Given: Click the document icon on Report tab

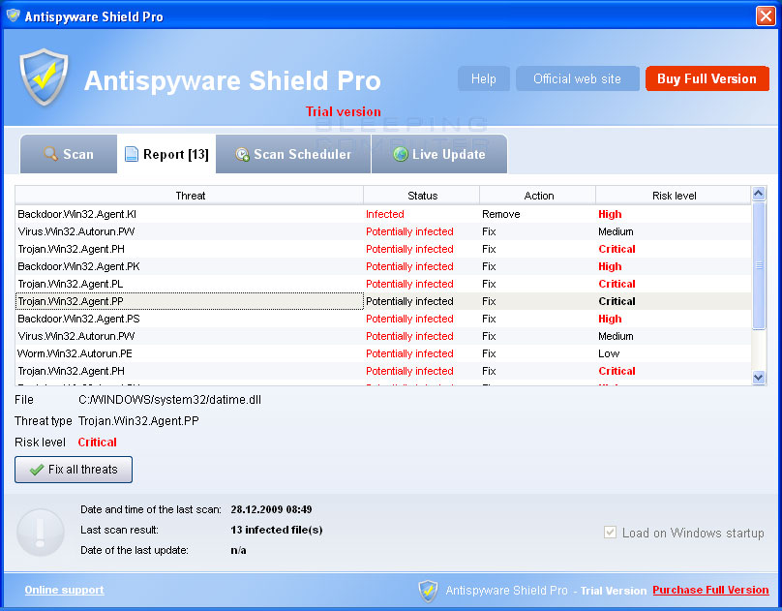Looking at the screenshot, I should pos(132,154).
